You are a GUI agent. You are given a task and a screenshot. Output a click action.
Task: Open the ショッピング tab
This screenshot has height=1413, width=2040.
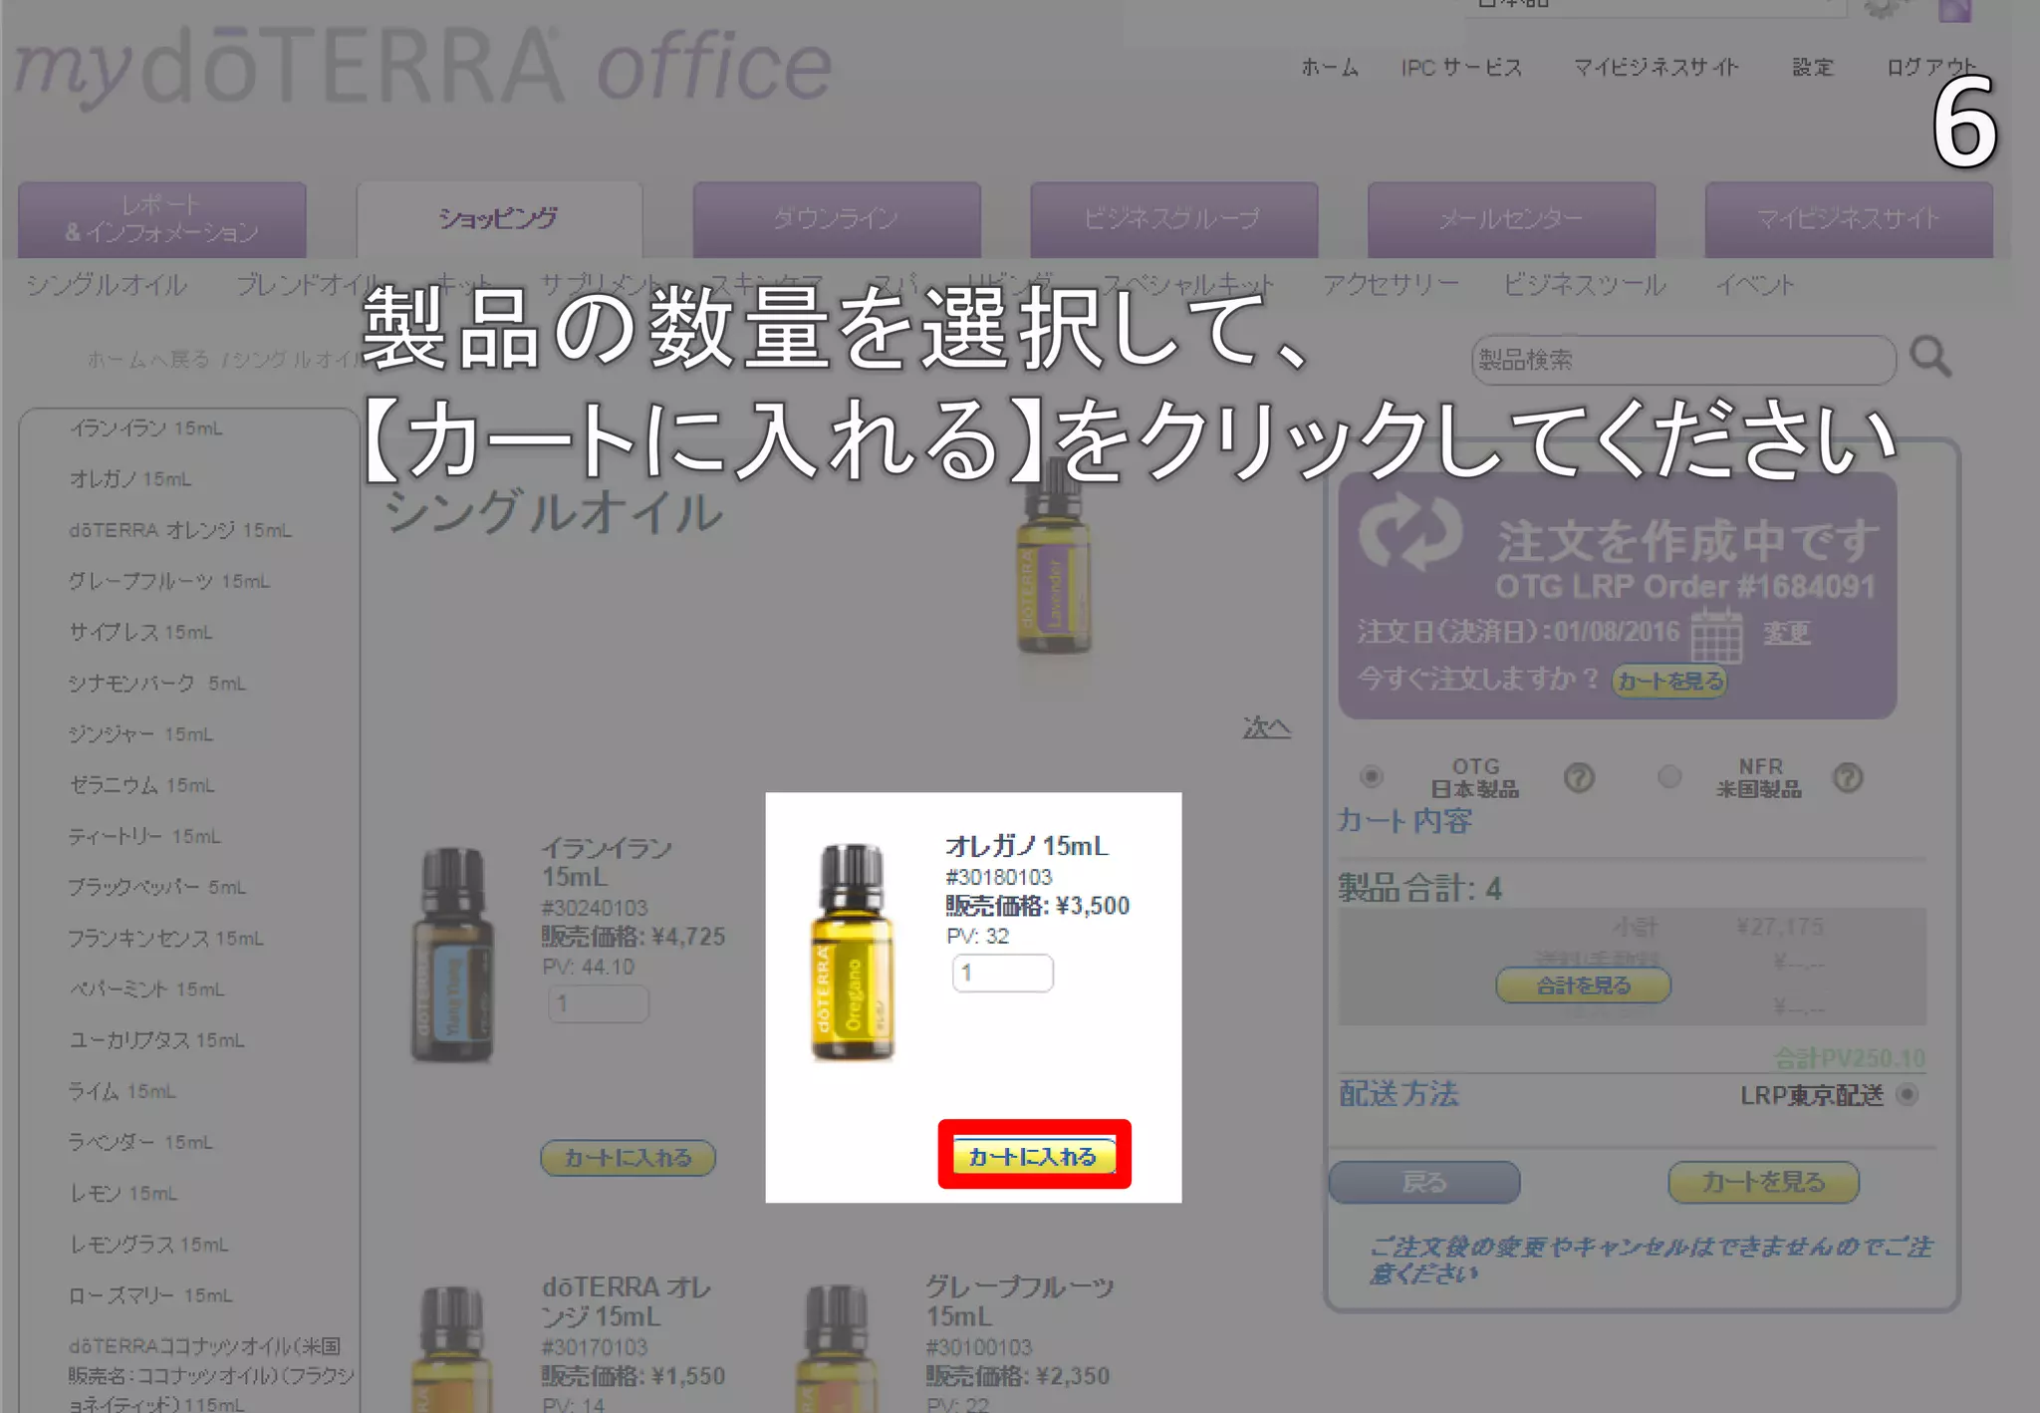click(x=498, y=218)
